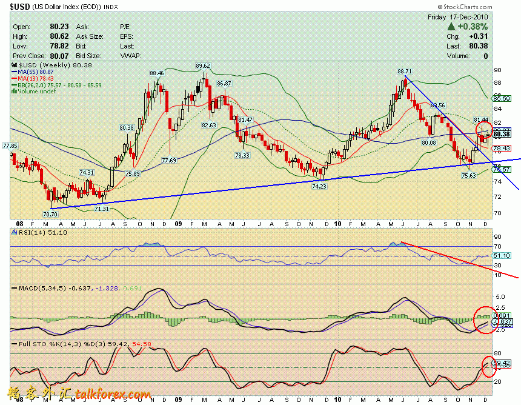Click the 81.44 price label
This screenshot has width=521, height=405.
[481, 119]
